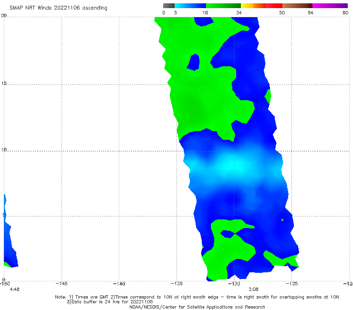This screenshot has width=353, height=310.
Task: Pick the cyan-to-blue segment of the colorbar
Action: pos(190,6)
